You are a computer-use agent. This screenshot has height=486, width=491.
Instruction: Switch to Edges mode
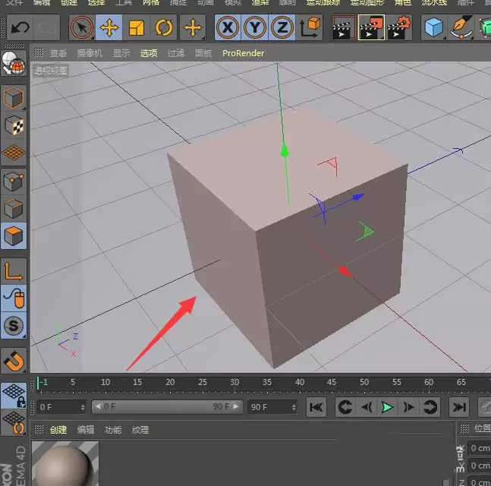click(14, 208)
